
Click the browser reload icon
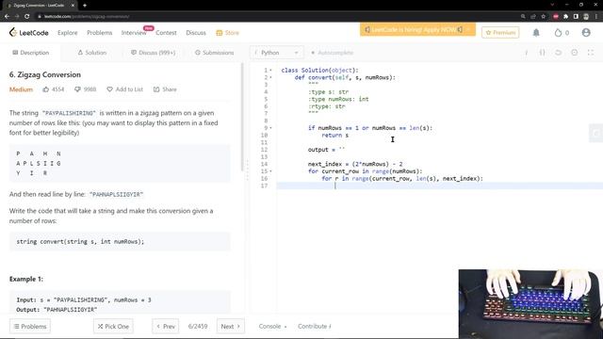click(x=27, y=16)
